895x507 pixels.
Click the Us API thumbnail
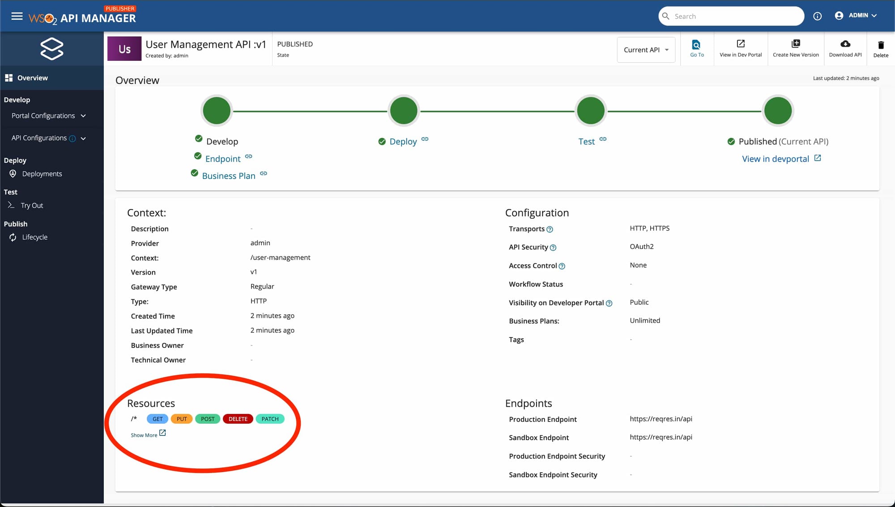[124, 49]
